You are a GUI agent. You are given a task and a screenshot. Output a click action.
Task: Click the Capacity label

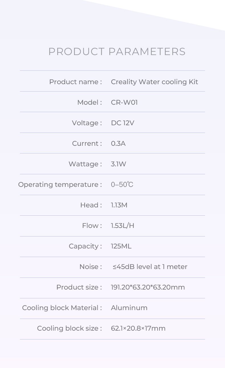pos(85,246)
